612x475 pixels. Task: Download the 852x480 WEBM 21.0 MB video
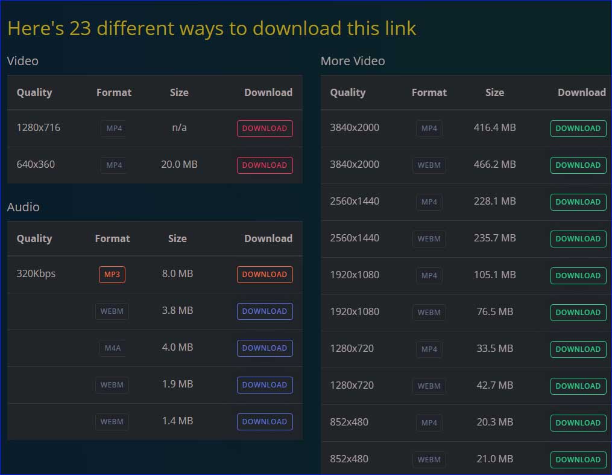(x=578, y=460)
